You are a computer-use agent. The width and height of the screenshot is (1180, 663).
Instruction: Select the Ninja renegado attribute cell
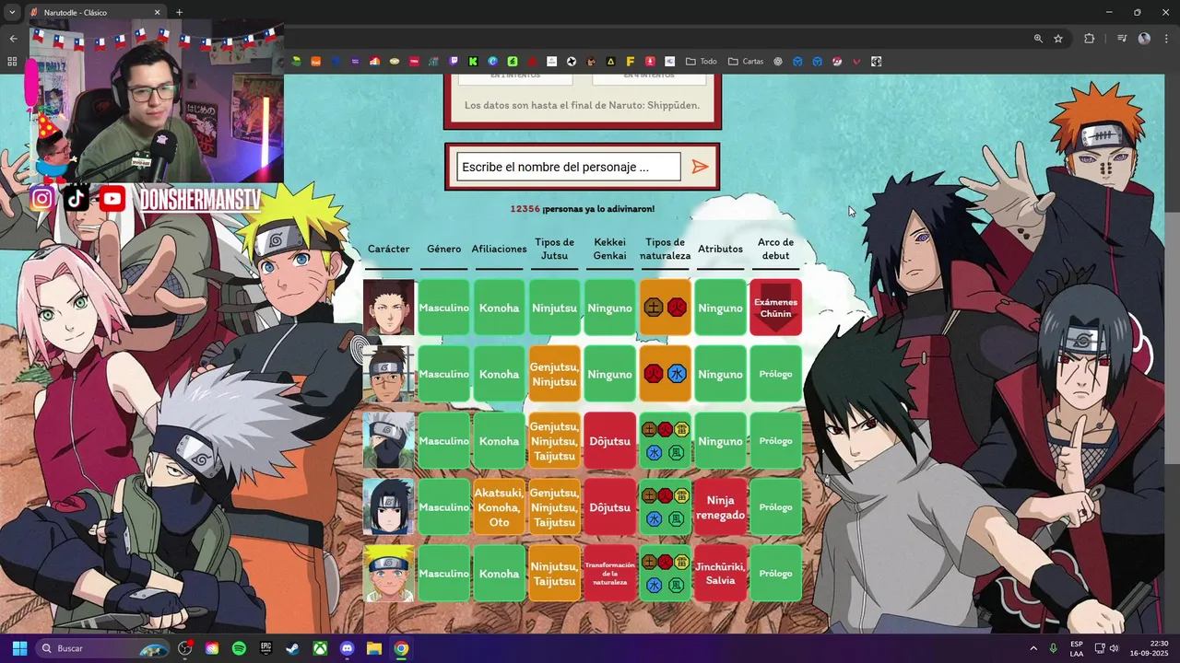[x=720, y=506]
